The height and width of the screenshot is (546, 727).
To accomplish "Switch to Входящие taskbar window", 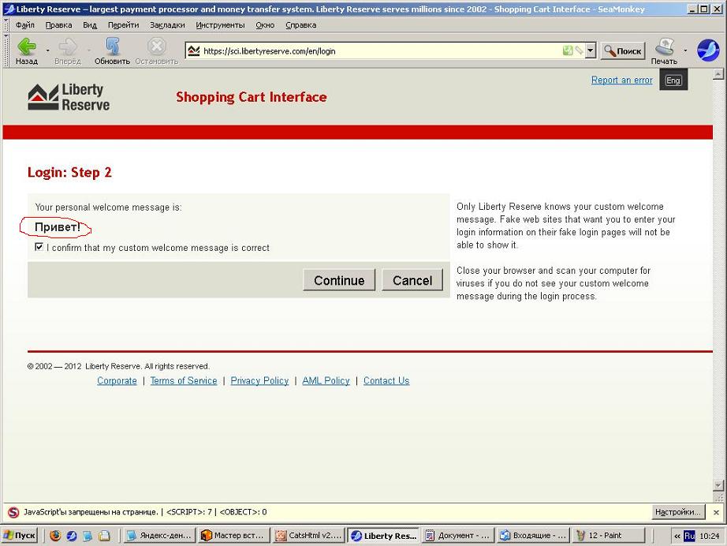I will pyautogui.click(x=533, y=536).
